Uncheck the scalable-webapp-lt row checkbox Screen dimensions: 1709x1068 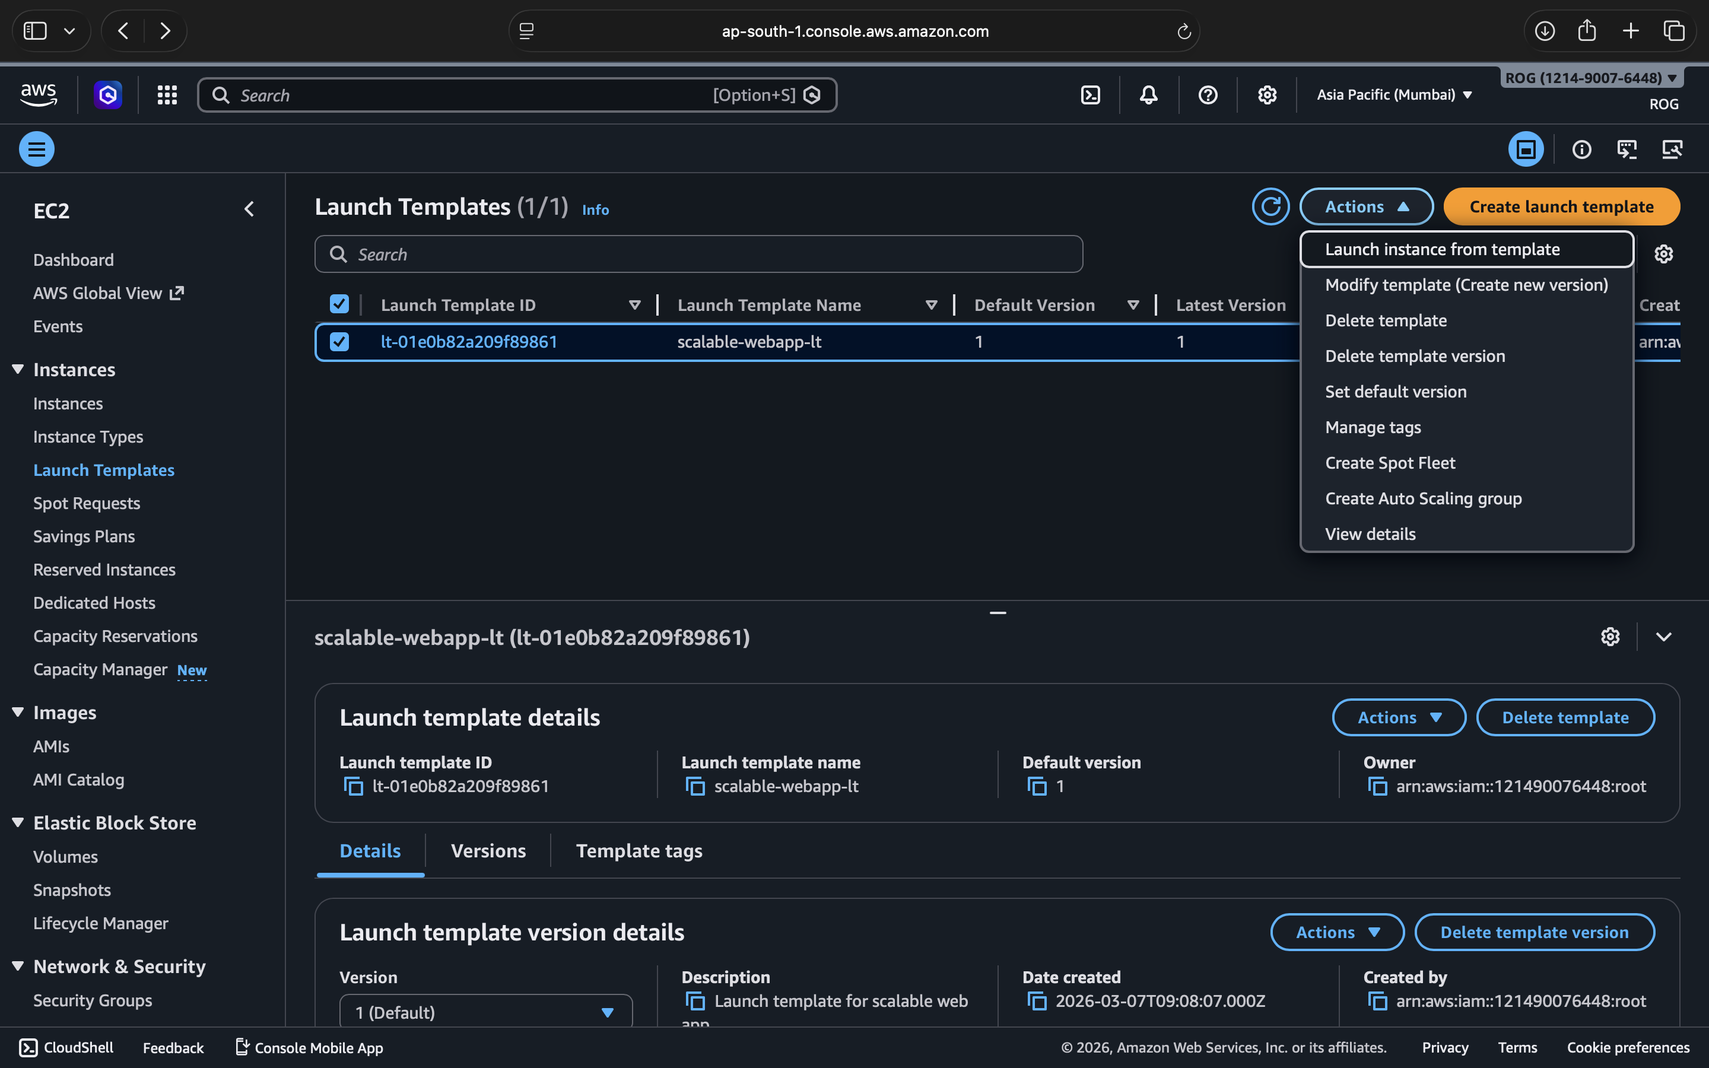click(339, 342)
